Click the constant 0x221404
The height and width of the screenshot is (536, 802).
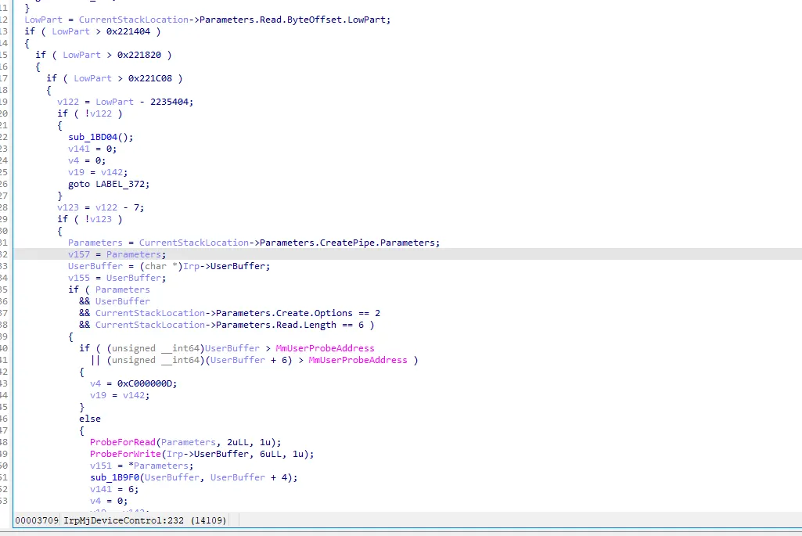[128, 31]
